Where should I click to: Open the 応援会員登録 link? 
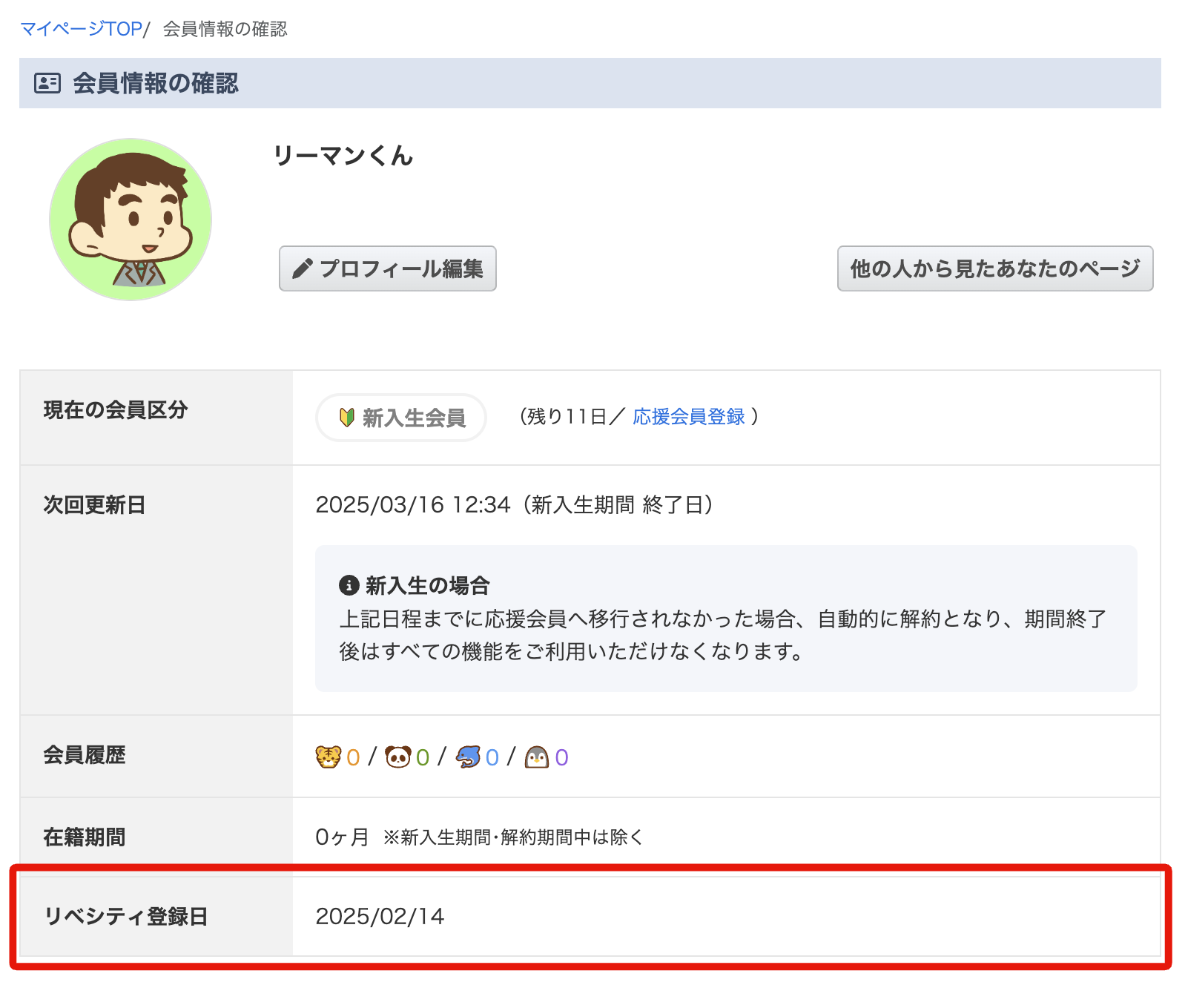pyautogui.click(x=688, y=417)
